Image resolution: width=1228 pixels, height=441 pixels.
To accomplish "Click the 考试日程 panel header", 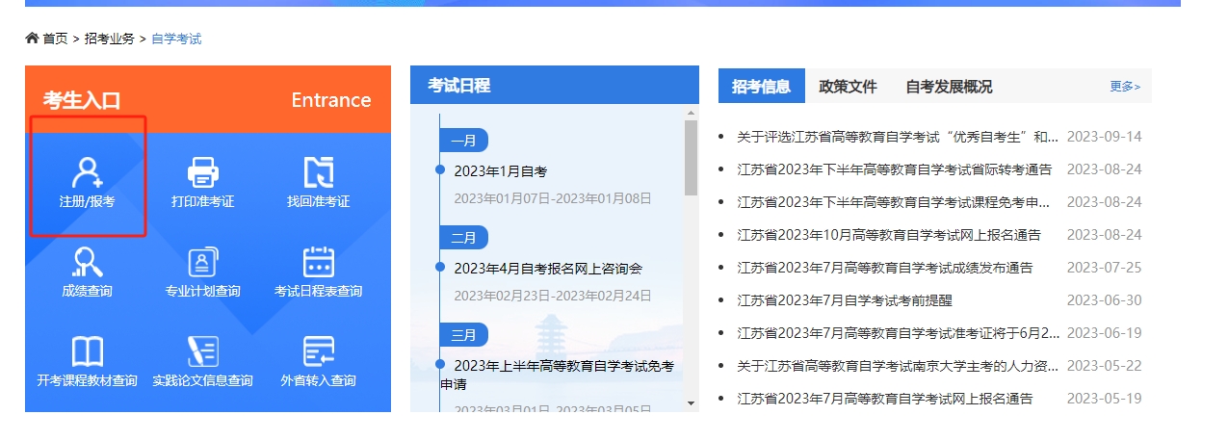I will point(555,86).
